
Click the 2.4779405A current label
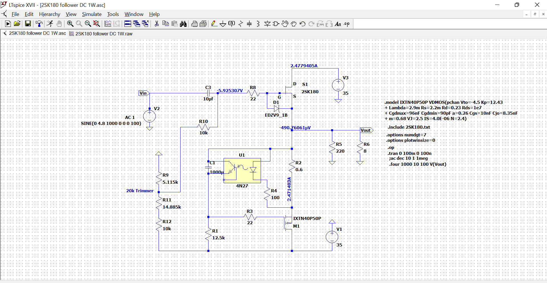(x=304, y=66)
